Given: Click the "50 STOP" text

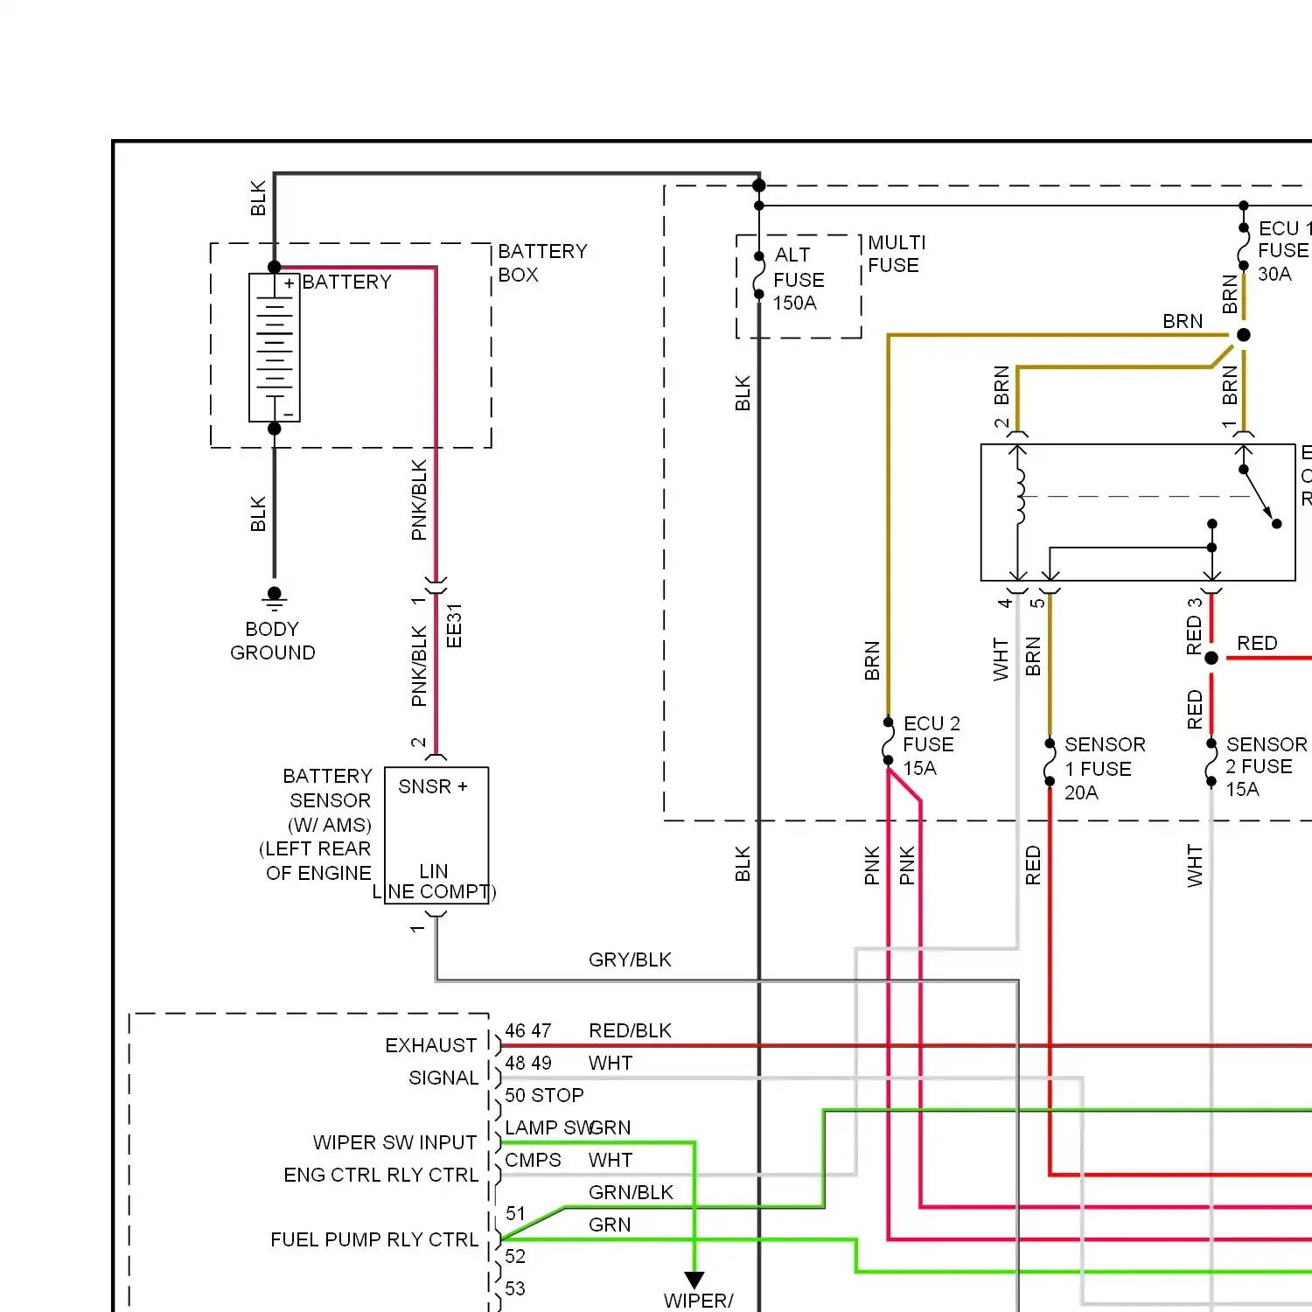Looking at the screenshot, I should [x=544, y=1095].
